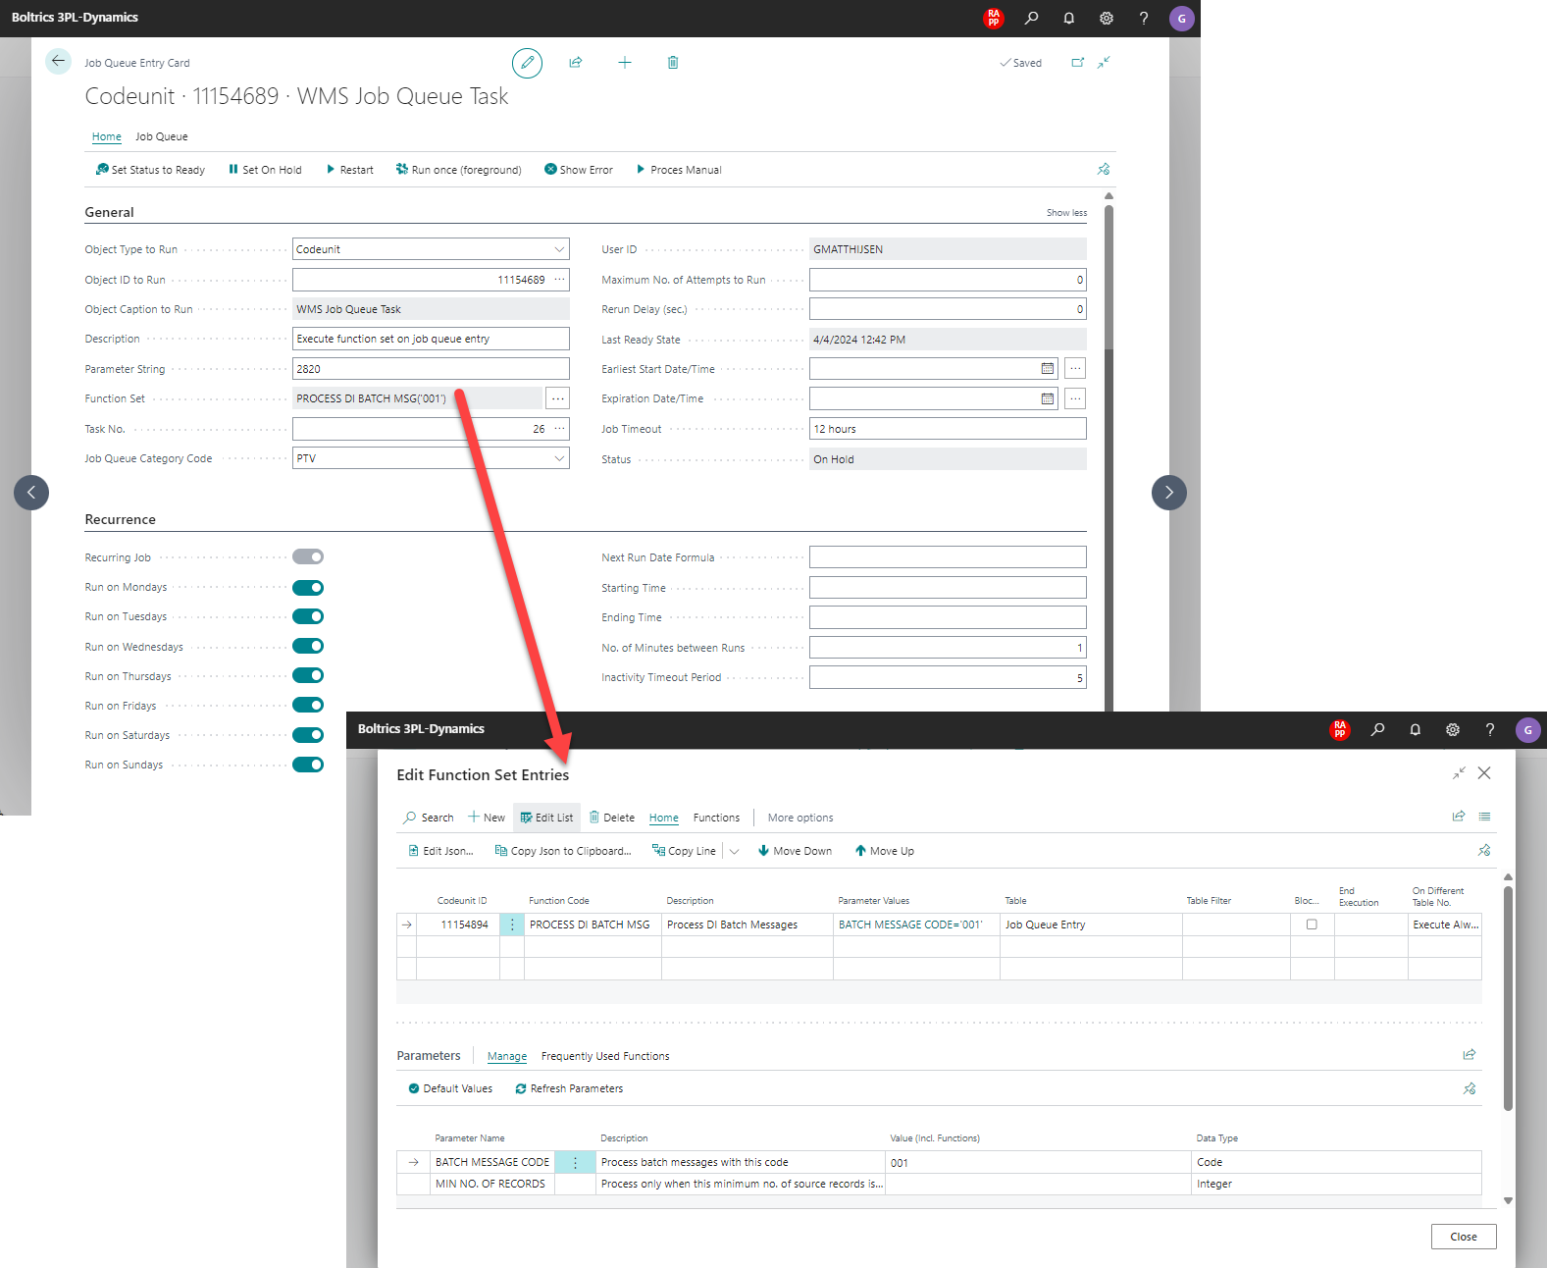Open the Object Type to Run dropdown

coord(559,249)
